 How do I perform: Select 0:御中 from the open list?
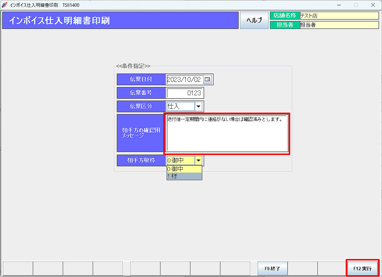184,169
